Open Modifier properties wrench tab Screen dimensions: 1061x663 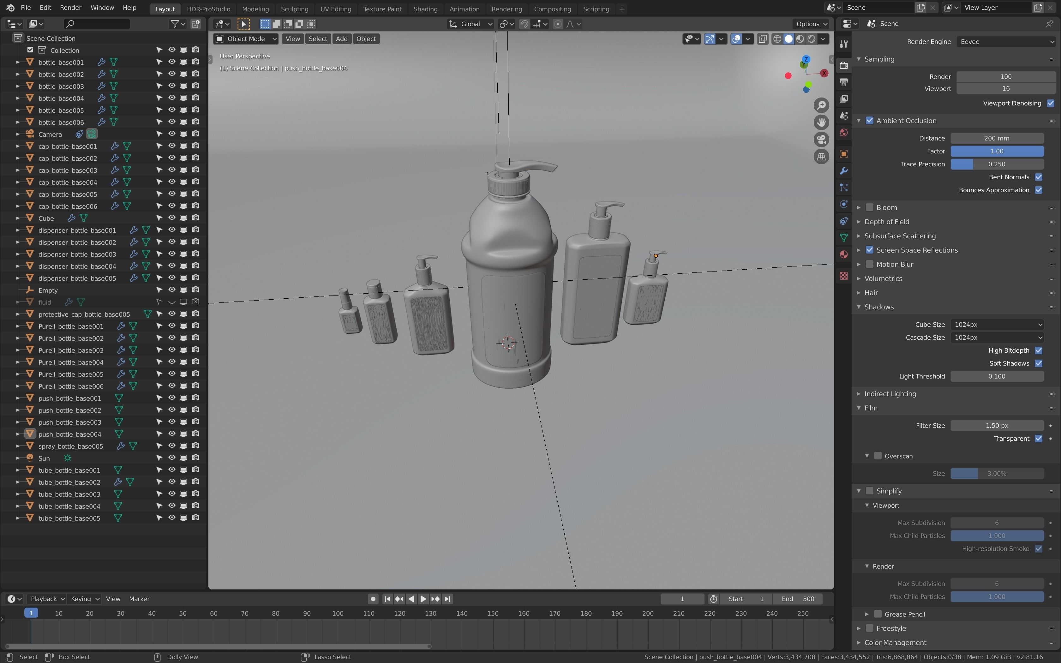(843, 170)
